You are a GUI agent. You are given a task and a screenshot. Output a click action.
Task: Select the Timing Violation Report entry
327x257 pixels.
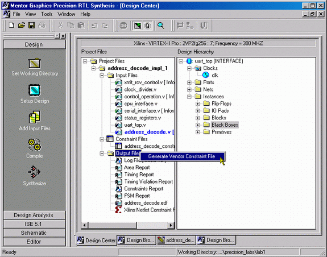pos(148,181)
